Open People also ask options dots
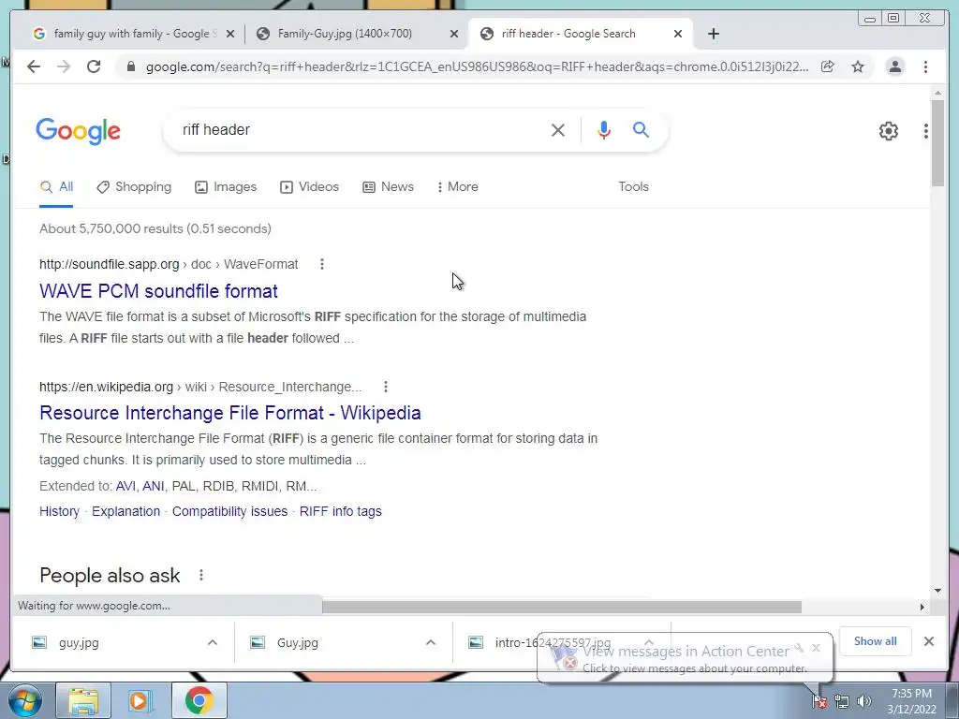Screen dimensions: 959x719 click(200, 576)
